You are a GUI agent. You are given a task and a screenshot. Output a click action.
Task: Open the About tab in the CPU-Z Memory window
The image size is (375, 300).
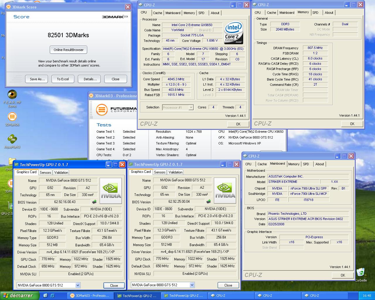coord(329,13)
